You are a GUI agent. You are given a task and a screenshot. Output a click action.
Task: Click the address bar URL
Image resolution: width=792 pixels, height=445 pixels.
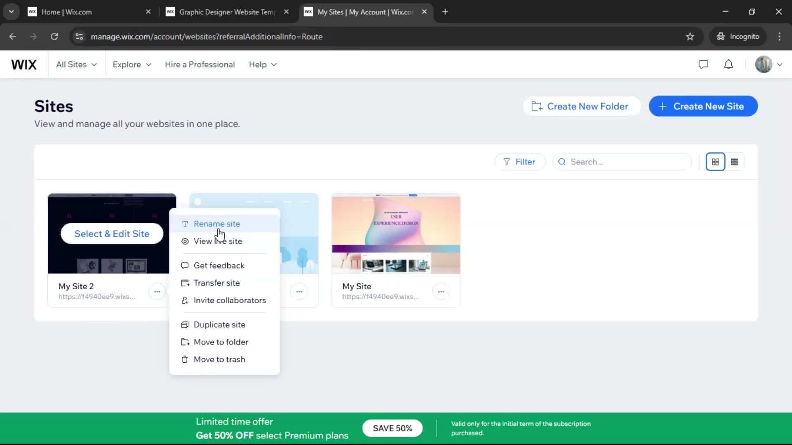207,37
